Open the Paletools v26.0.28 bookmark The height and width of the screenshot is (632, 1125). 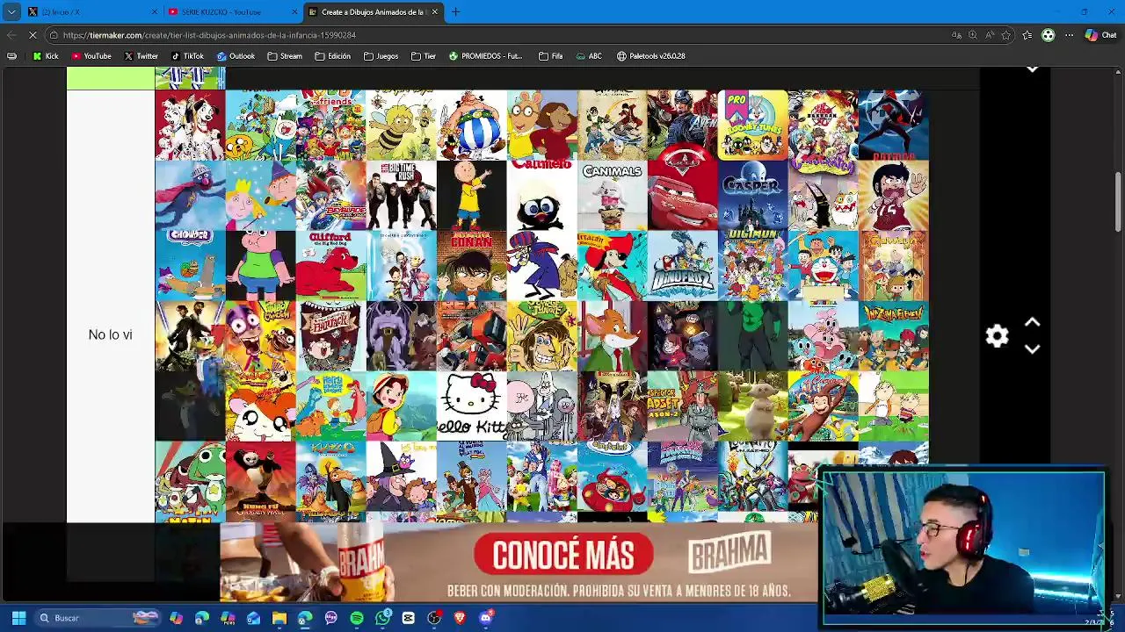(651, 56)
